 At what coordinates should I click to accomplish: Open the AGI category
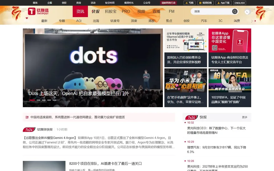(x=79, y=21)
